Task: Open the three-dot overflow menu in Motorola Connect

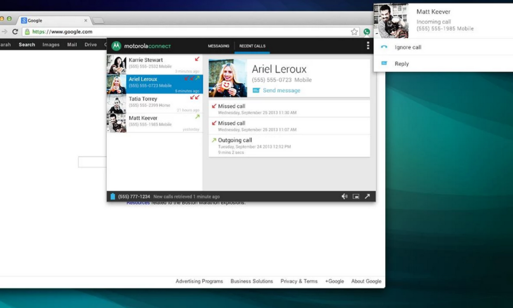Action: [x=368, y=46]
